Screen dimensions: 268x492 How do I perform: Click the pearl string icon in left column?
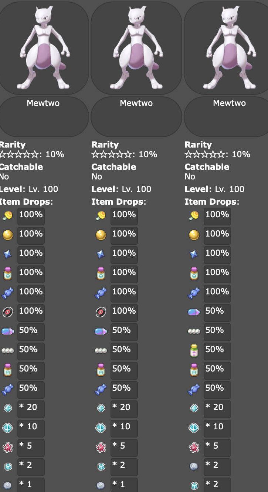(8, 351)
